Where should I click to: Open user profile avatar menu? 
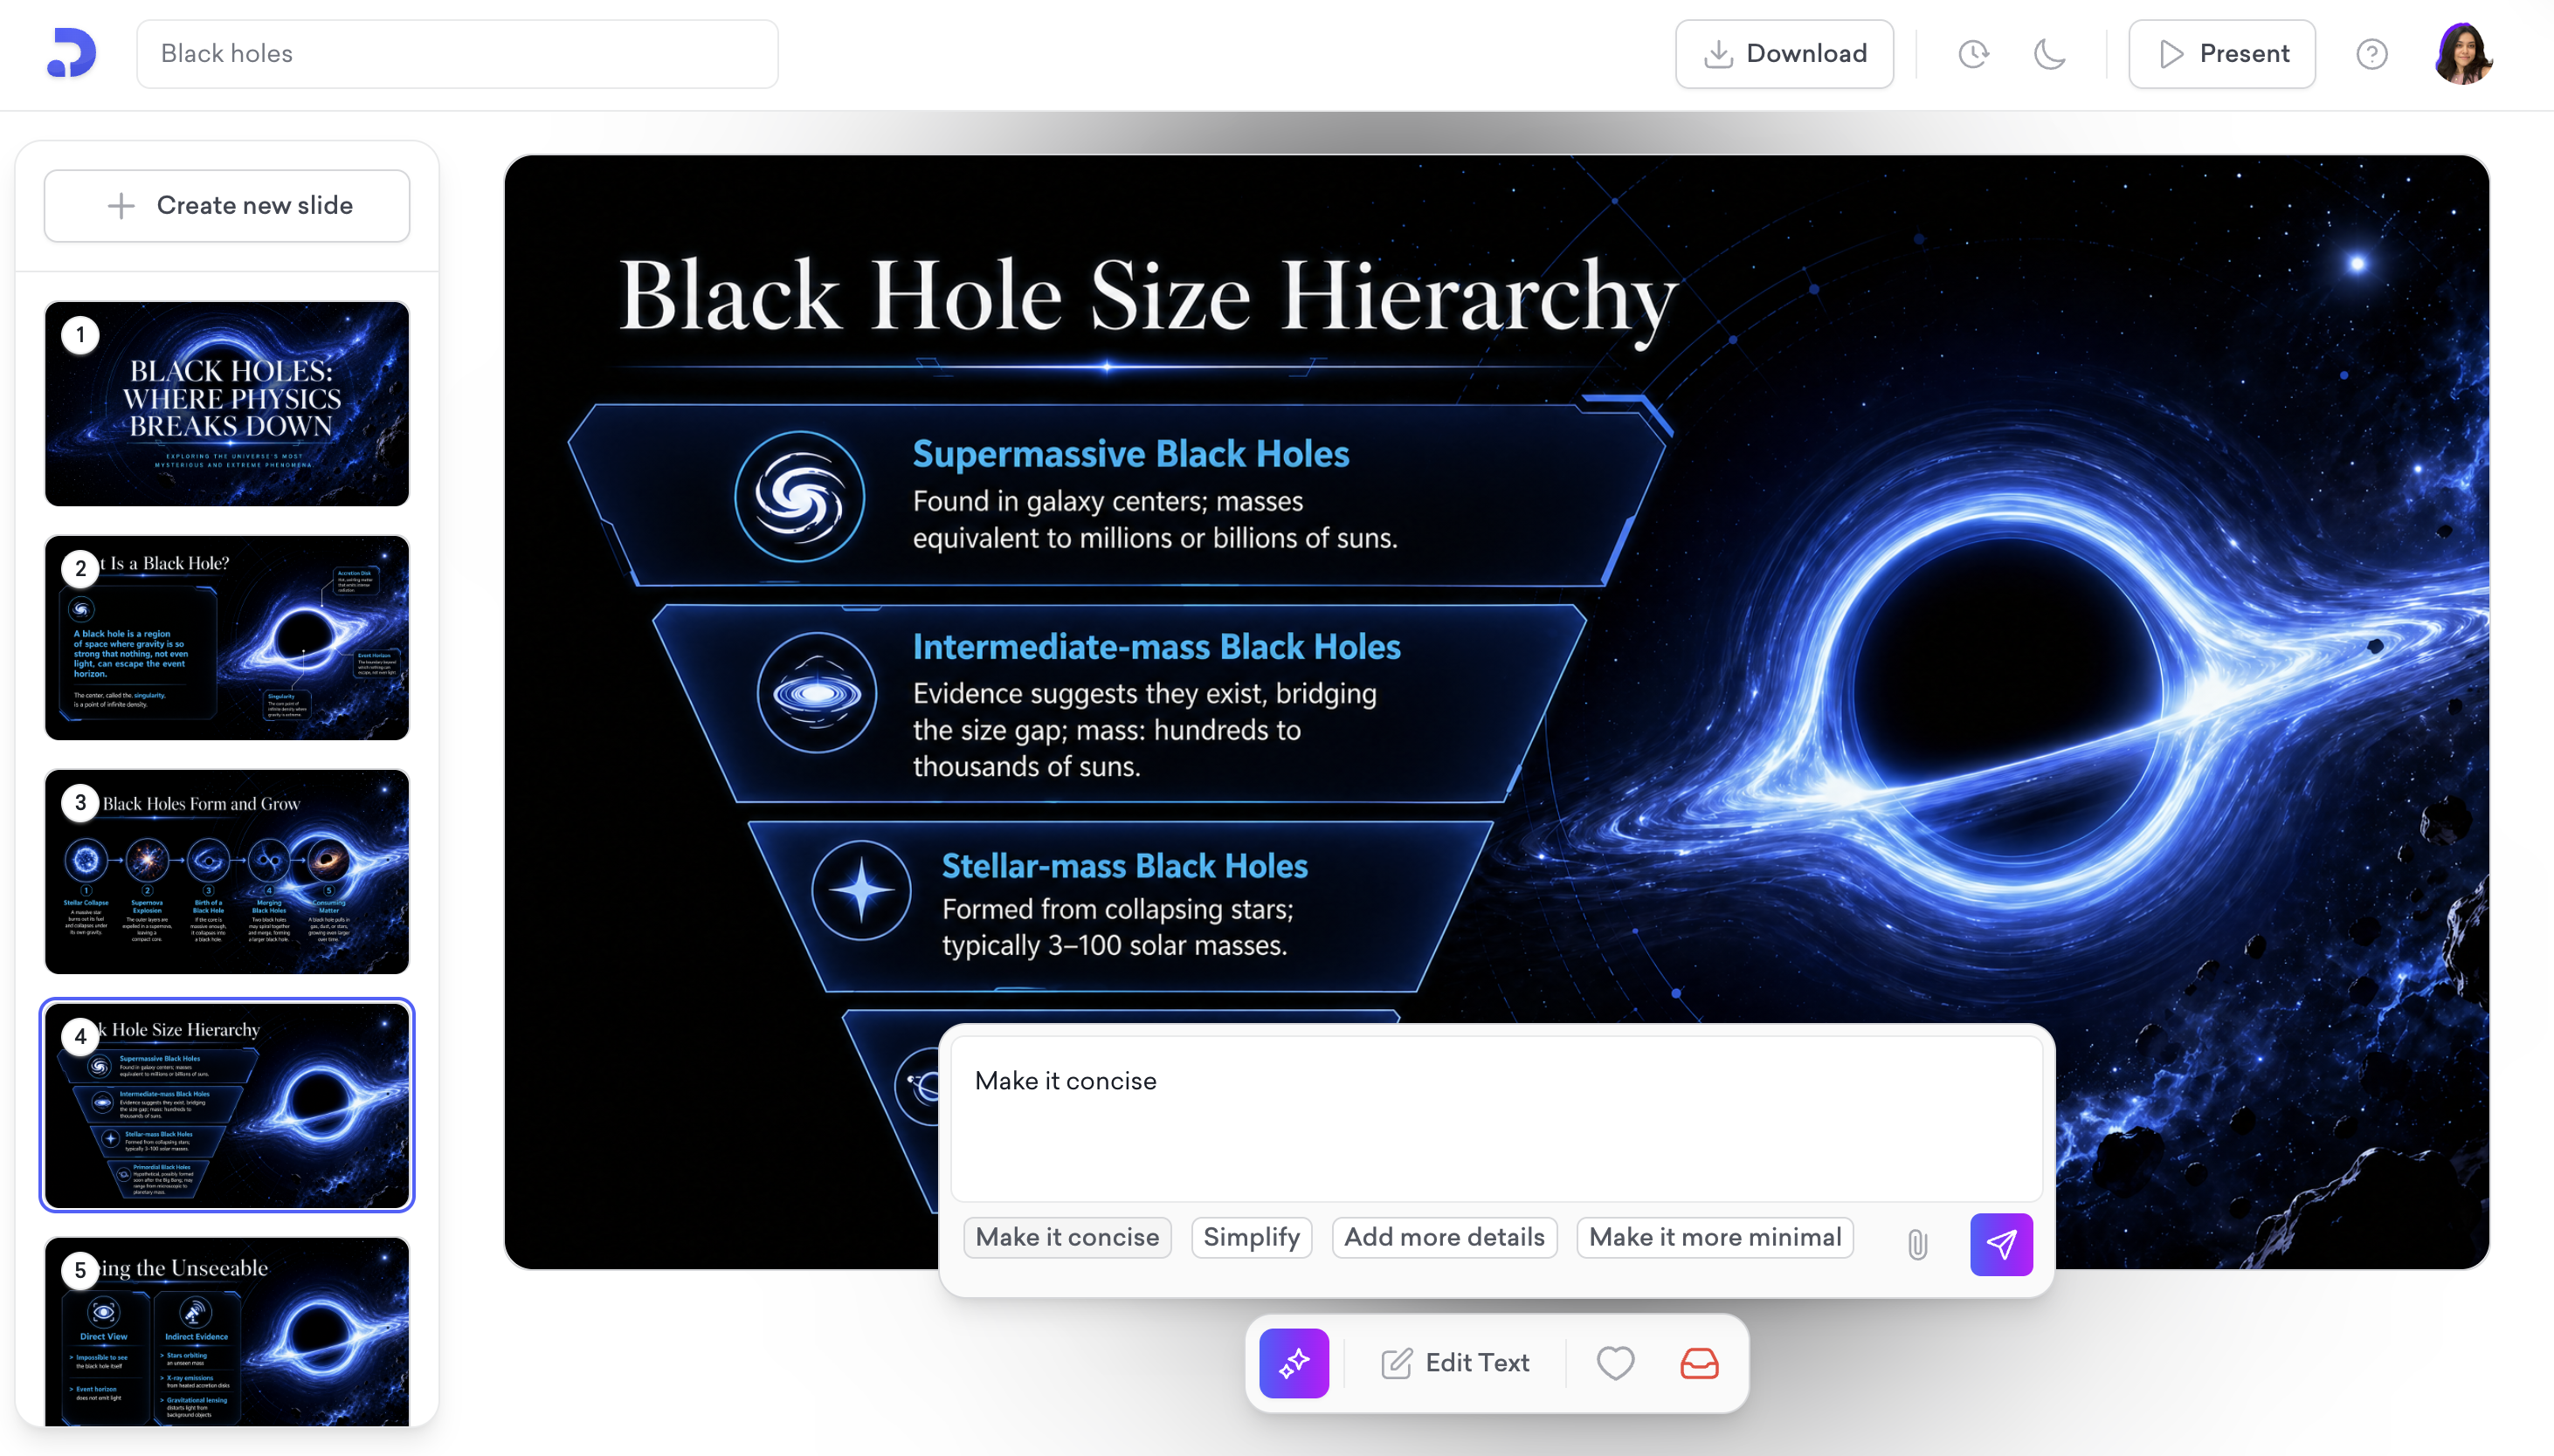2462,54
